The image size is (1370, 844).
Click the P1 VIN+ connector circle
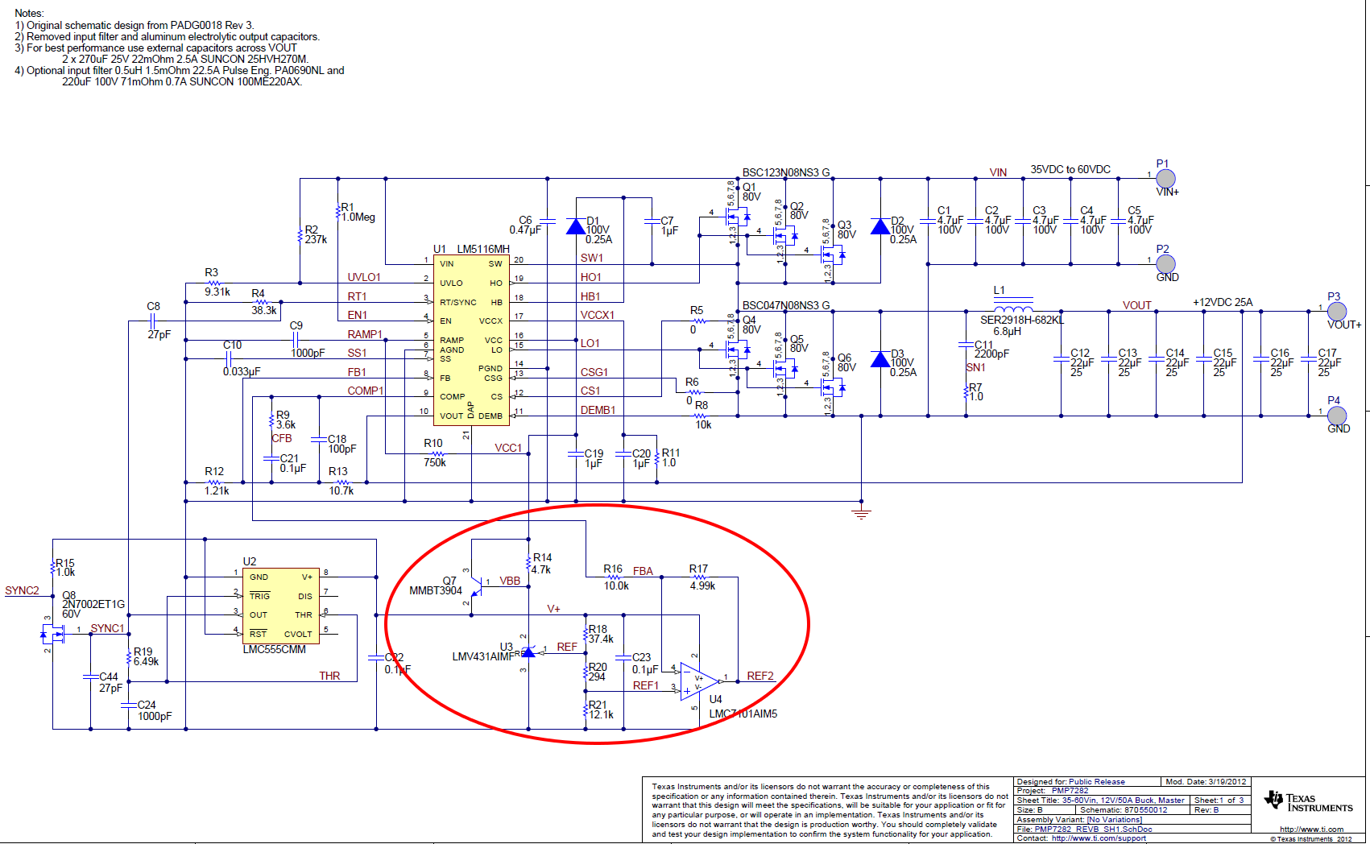pyautogui.click(x=1165, y=179)
